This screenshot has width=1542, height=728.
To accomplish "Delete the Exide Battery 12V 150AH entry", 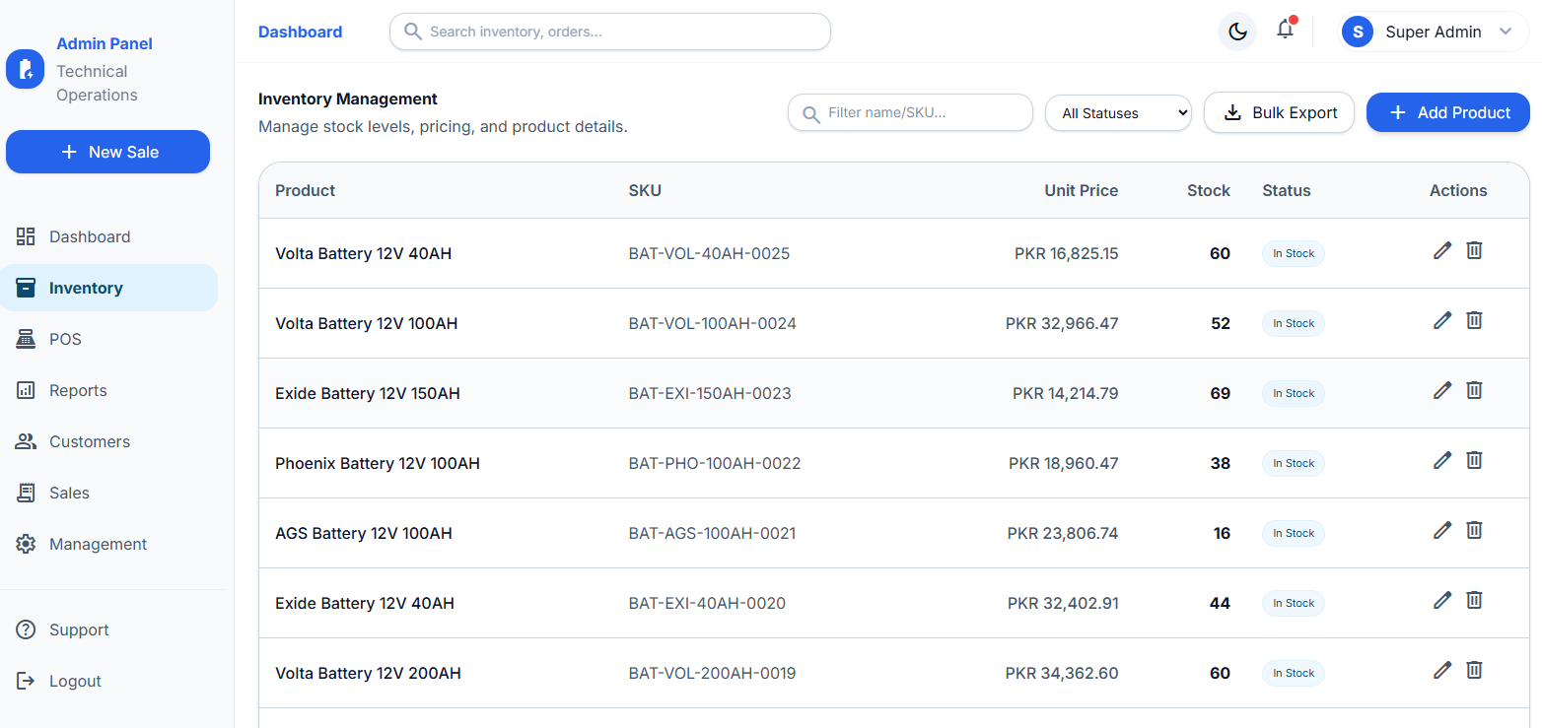I will 1474,390.
